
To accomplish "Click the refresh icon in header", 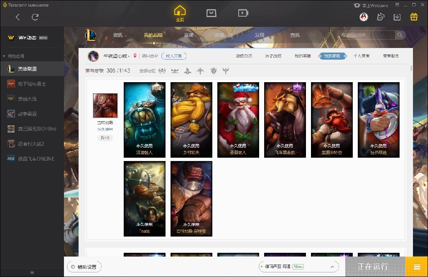I will [35, 17].
